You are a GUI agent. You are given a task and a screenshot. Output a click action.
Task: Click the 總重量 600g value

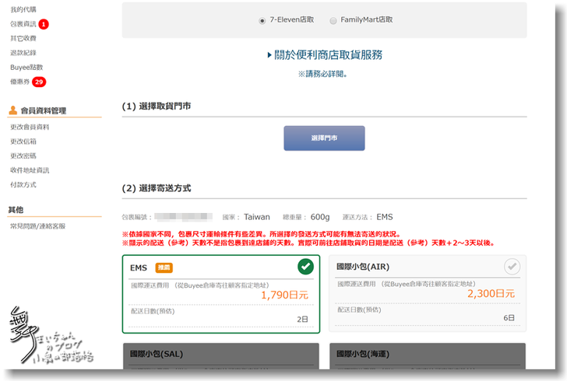click(320, 217)
